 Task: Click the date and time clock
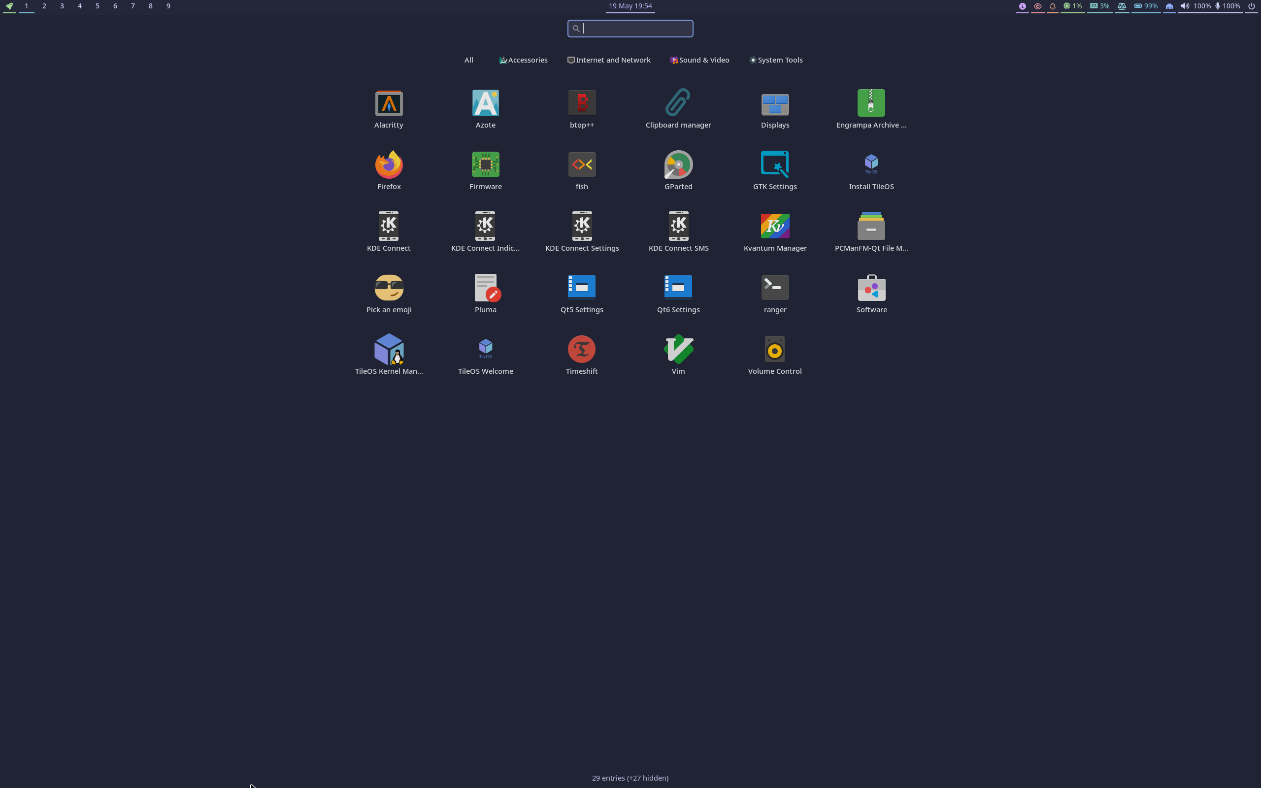pyautogui.click(x=630, y=6)
